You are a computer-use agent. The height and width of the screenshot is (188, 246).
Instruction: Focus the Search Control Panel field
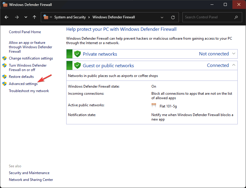(208, 17)
